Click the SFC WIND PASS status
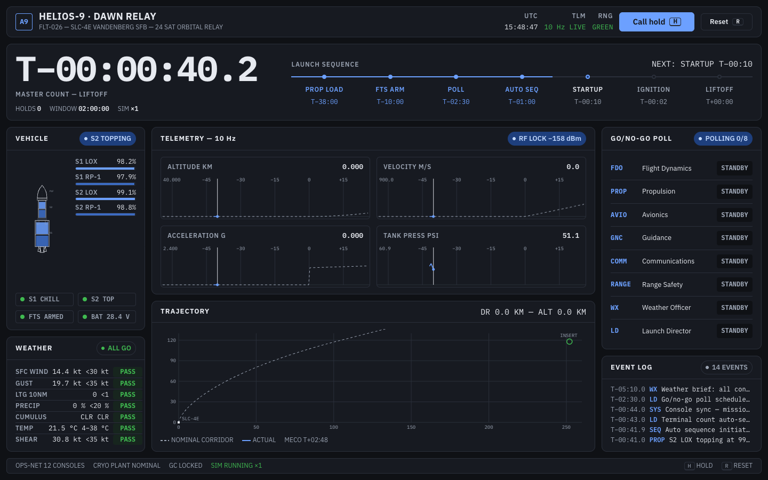The image size is (768, 480). point(127,372)
